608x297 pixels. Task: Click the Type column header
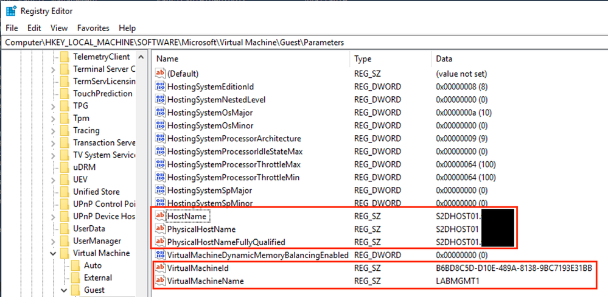363,59
